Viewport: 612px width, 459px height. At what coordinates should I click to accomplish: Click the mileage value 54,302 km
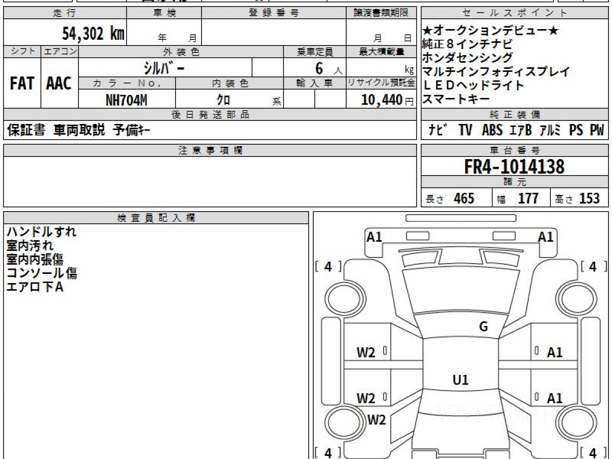point(93,33)
